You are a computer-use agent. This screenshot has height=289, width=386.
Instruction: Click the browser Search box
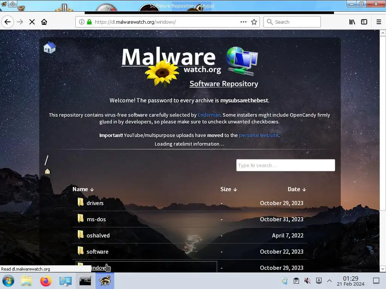pos(292,22)
